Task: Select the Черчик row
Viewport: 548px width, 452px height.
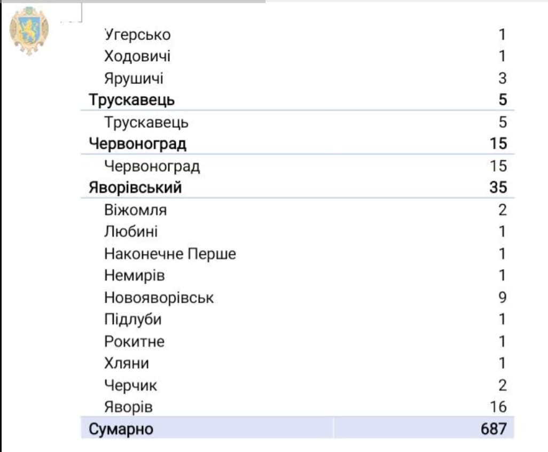Action: 130,385
